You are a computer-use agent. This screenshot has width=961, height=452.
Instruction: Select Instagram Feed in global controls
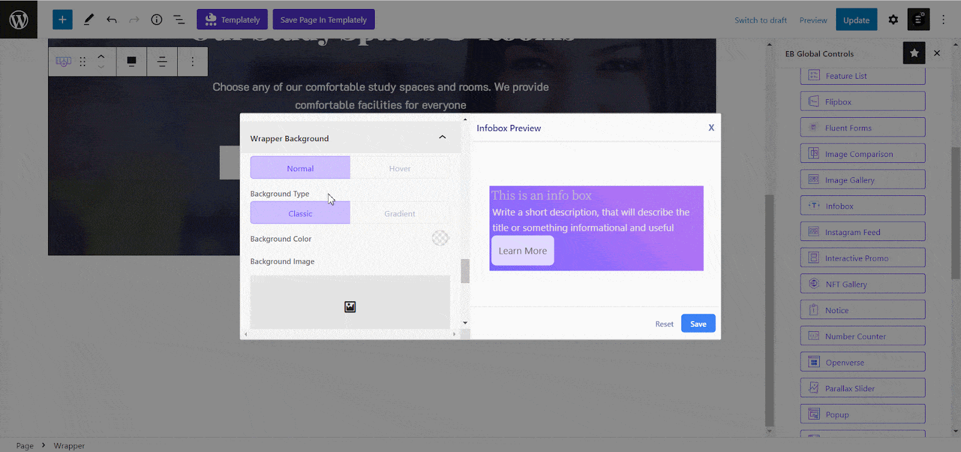click(862, 231)
